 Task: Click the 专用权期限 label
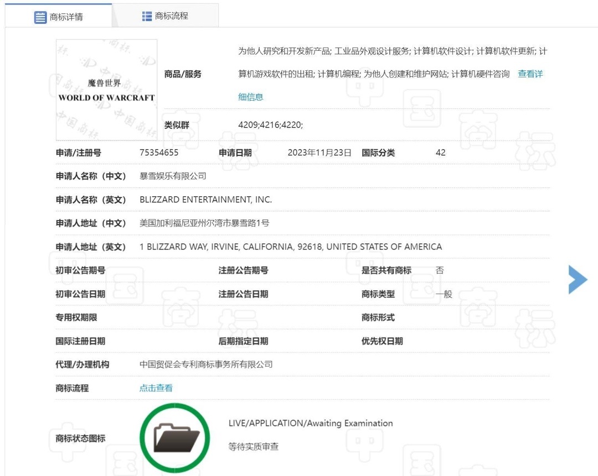point(76,317)
